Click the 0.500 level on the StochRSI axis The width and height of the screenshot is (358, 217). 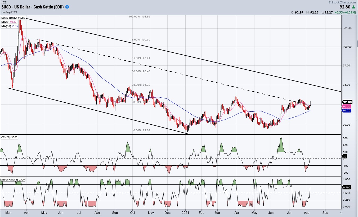(x=346, y=193)
